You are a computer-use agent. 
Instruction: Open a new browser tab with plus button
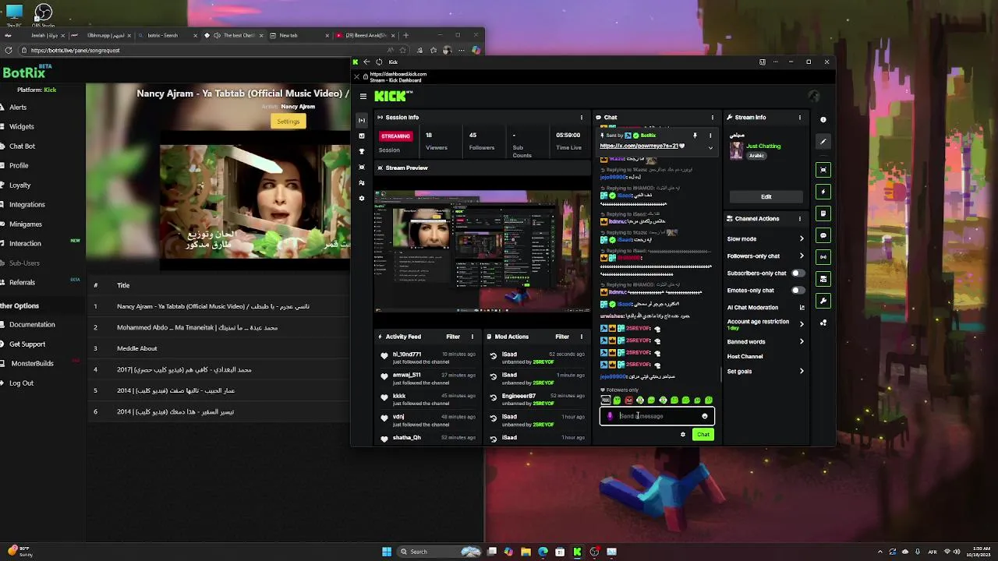(x=405, y=35)
